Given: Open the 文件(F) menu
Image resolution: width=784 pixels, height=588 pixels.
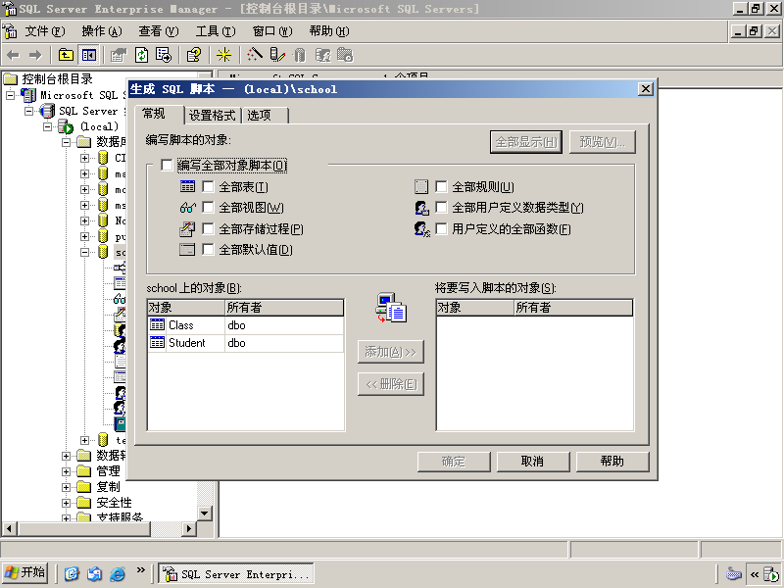Looking at the screenshot, I should pyautogui.click(x=45, y=31).
